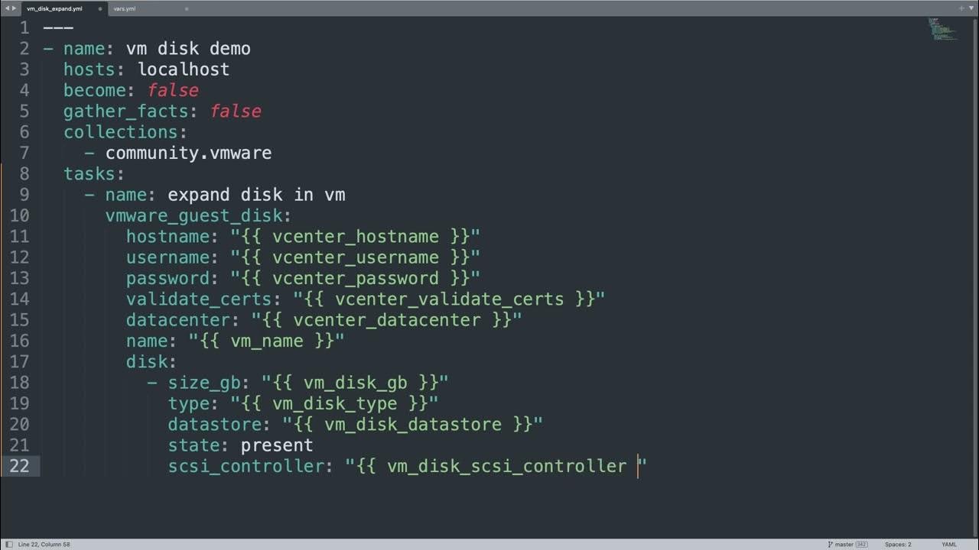Click the Line 22, Column 58 indicator
The width and height of the screenshot is (979, 550).
(44, 544)
